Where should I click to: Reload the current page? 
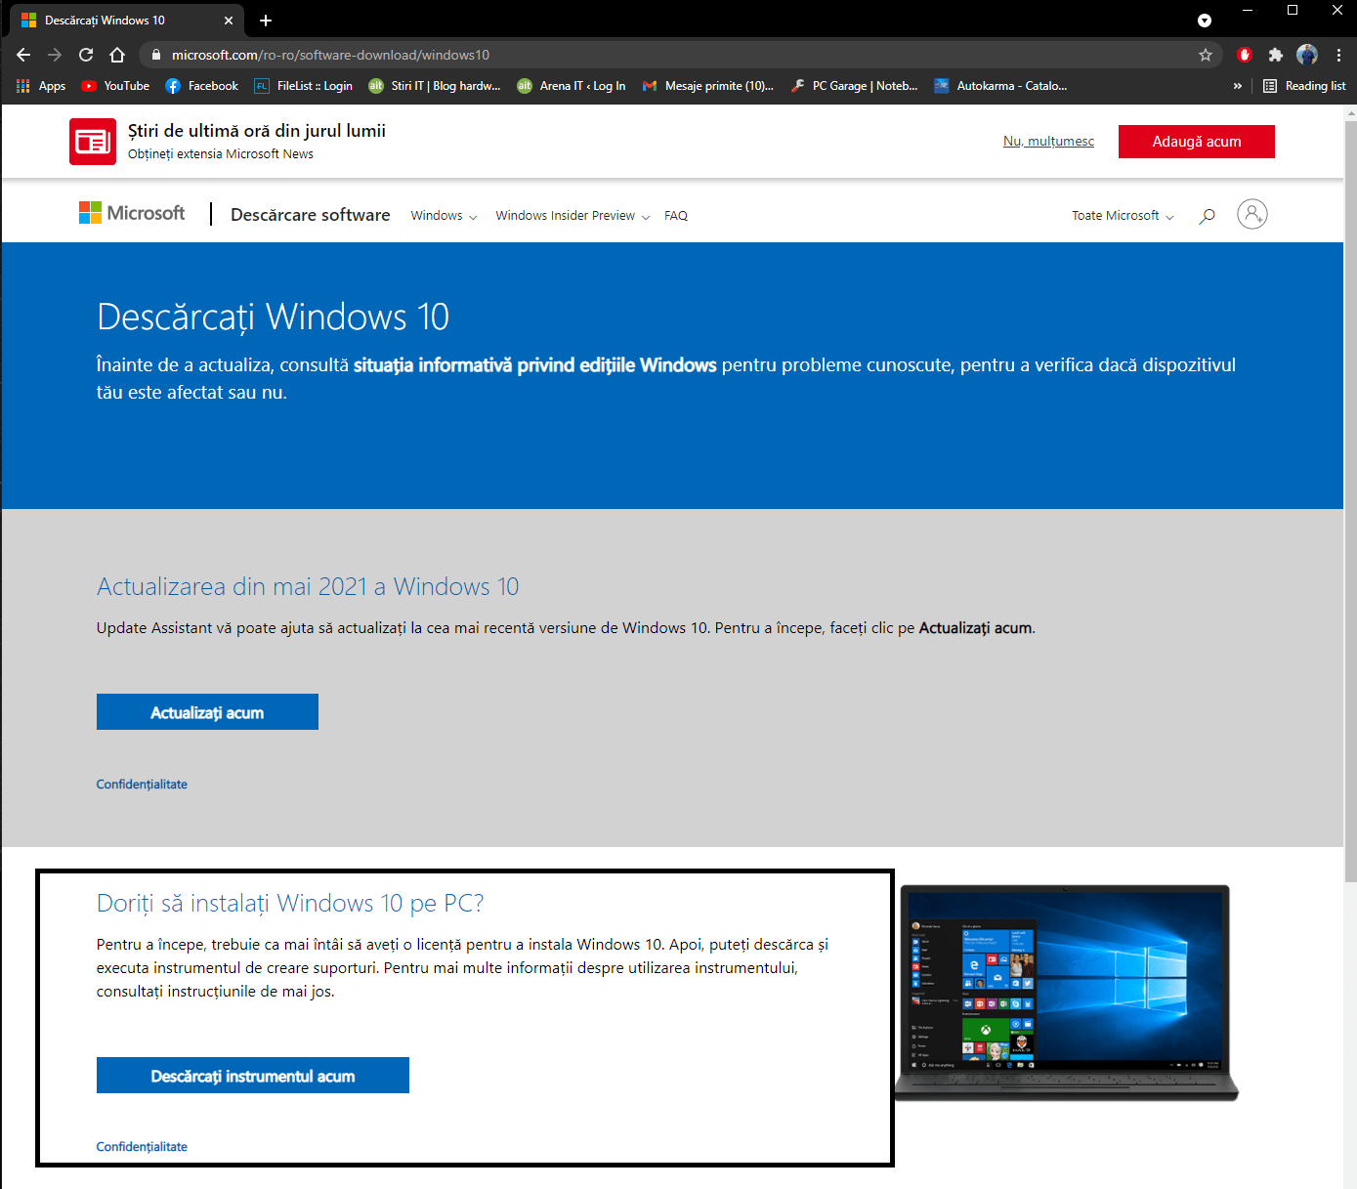click(x=86, y=55)
